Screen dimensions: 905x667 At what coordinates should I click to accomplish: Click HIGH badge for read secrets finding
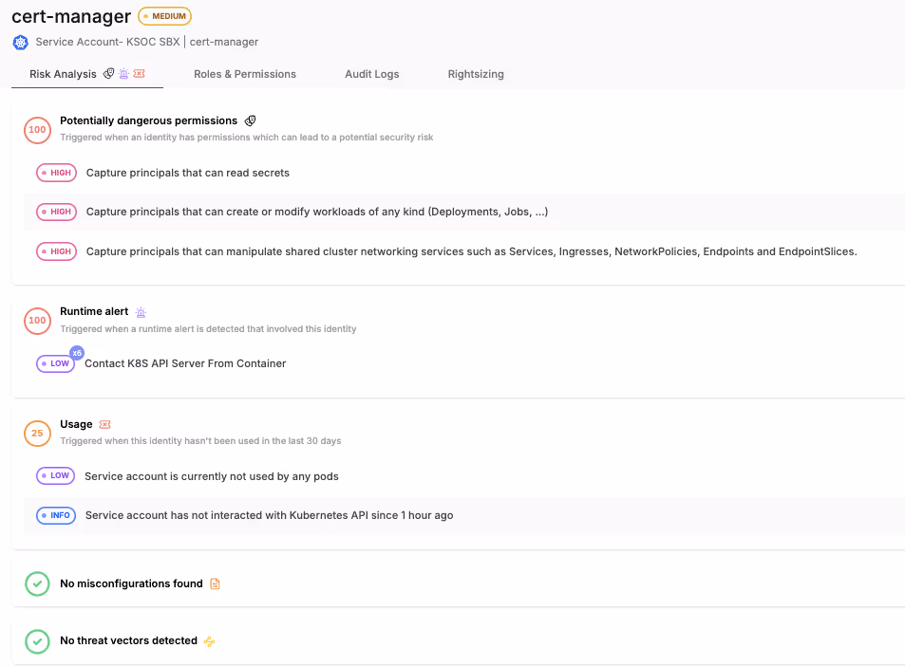(57, 173)
